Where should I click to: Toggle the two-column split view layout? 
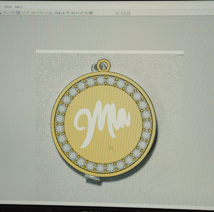5,13
